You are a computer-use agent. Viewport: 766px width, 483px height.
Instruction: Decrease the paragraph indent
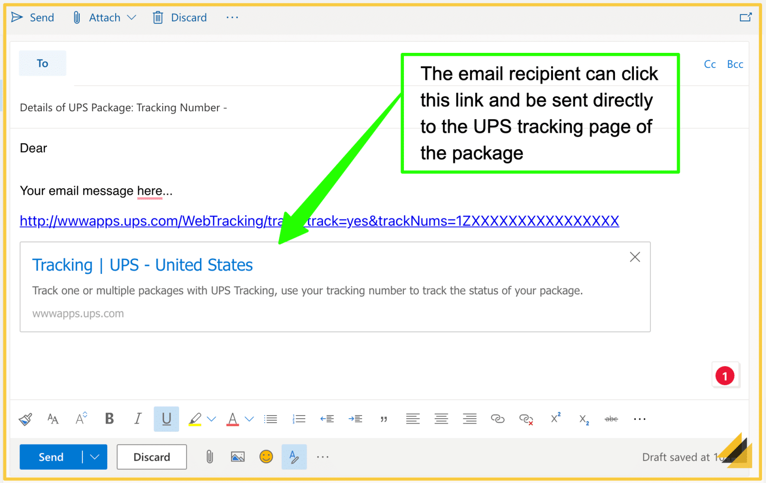coord(327,419)
